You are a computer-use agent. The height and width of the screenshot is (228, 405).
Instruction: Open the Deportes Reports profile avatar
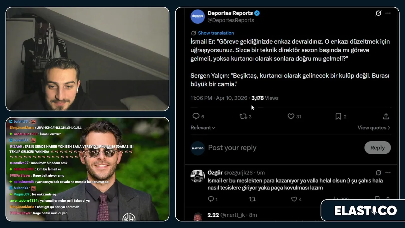tap(197, 16)
